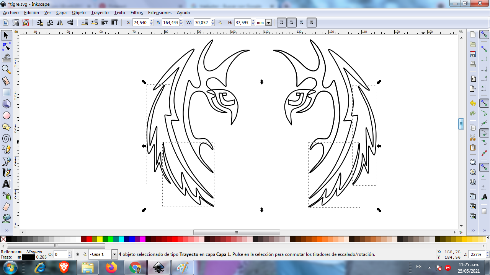Viewport: 490px width, 275px height.
Task: Click Deselect icon in tool controls
Action: click(26, 23)
